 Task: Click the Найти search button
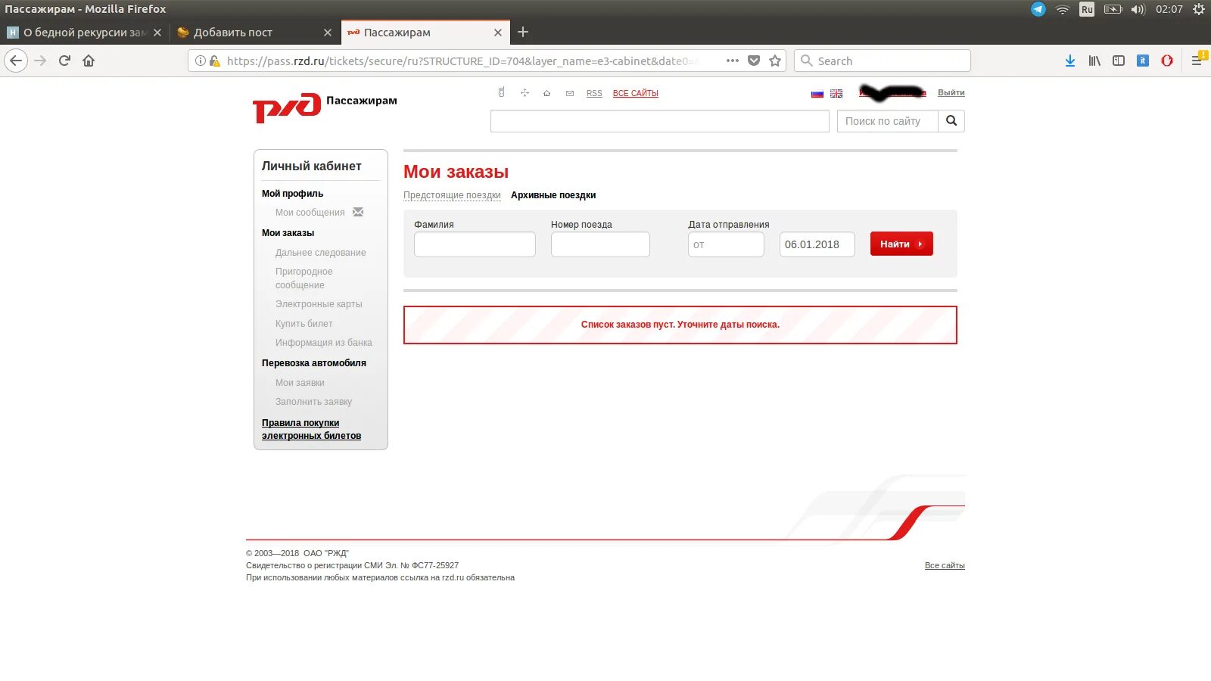point(901,244)
